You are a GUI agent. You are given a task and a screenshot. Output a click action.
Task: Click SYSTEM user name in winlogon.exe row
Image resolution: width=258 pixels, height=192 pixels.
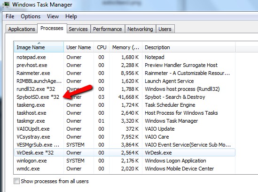coord(75,161)
